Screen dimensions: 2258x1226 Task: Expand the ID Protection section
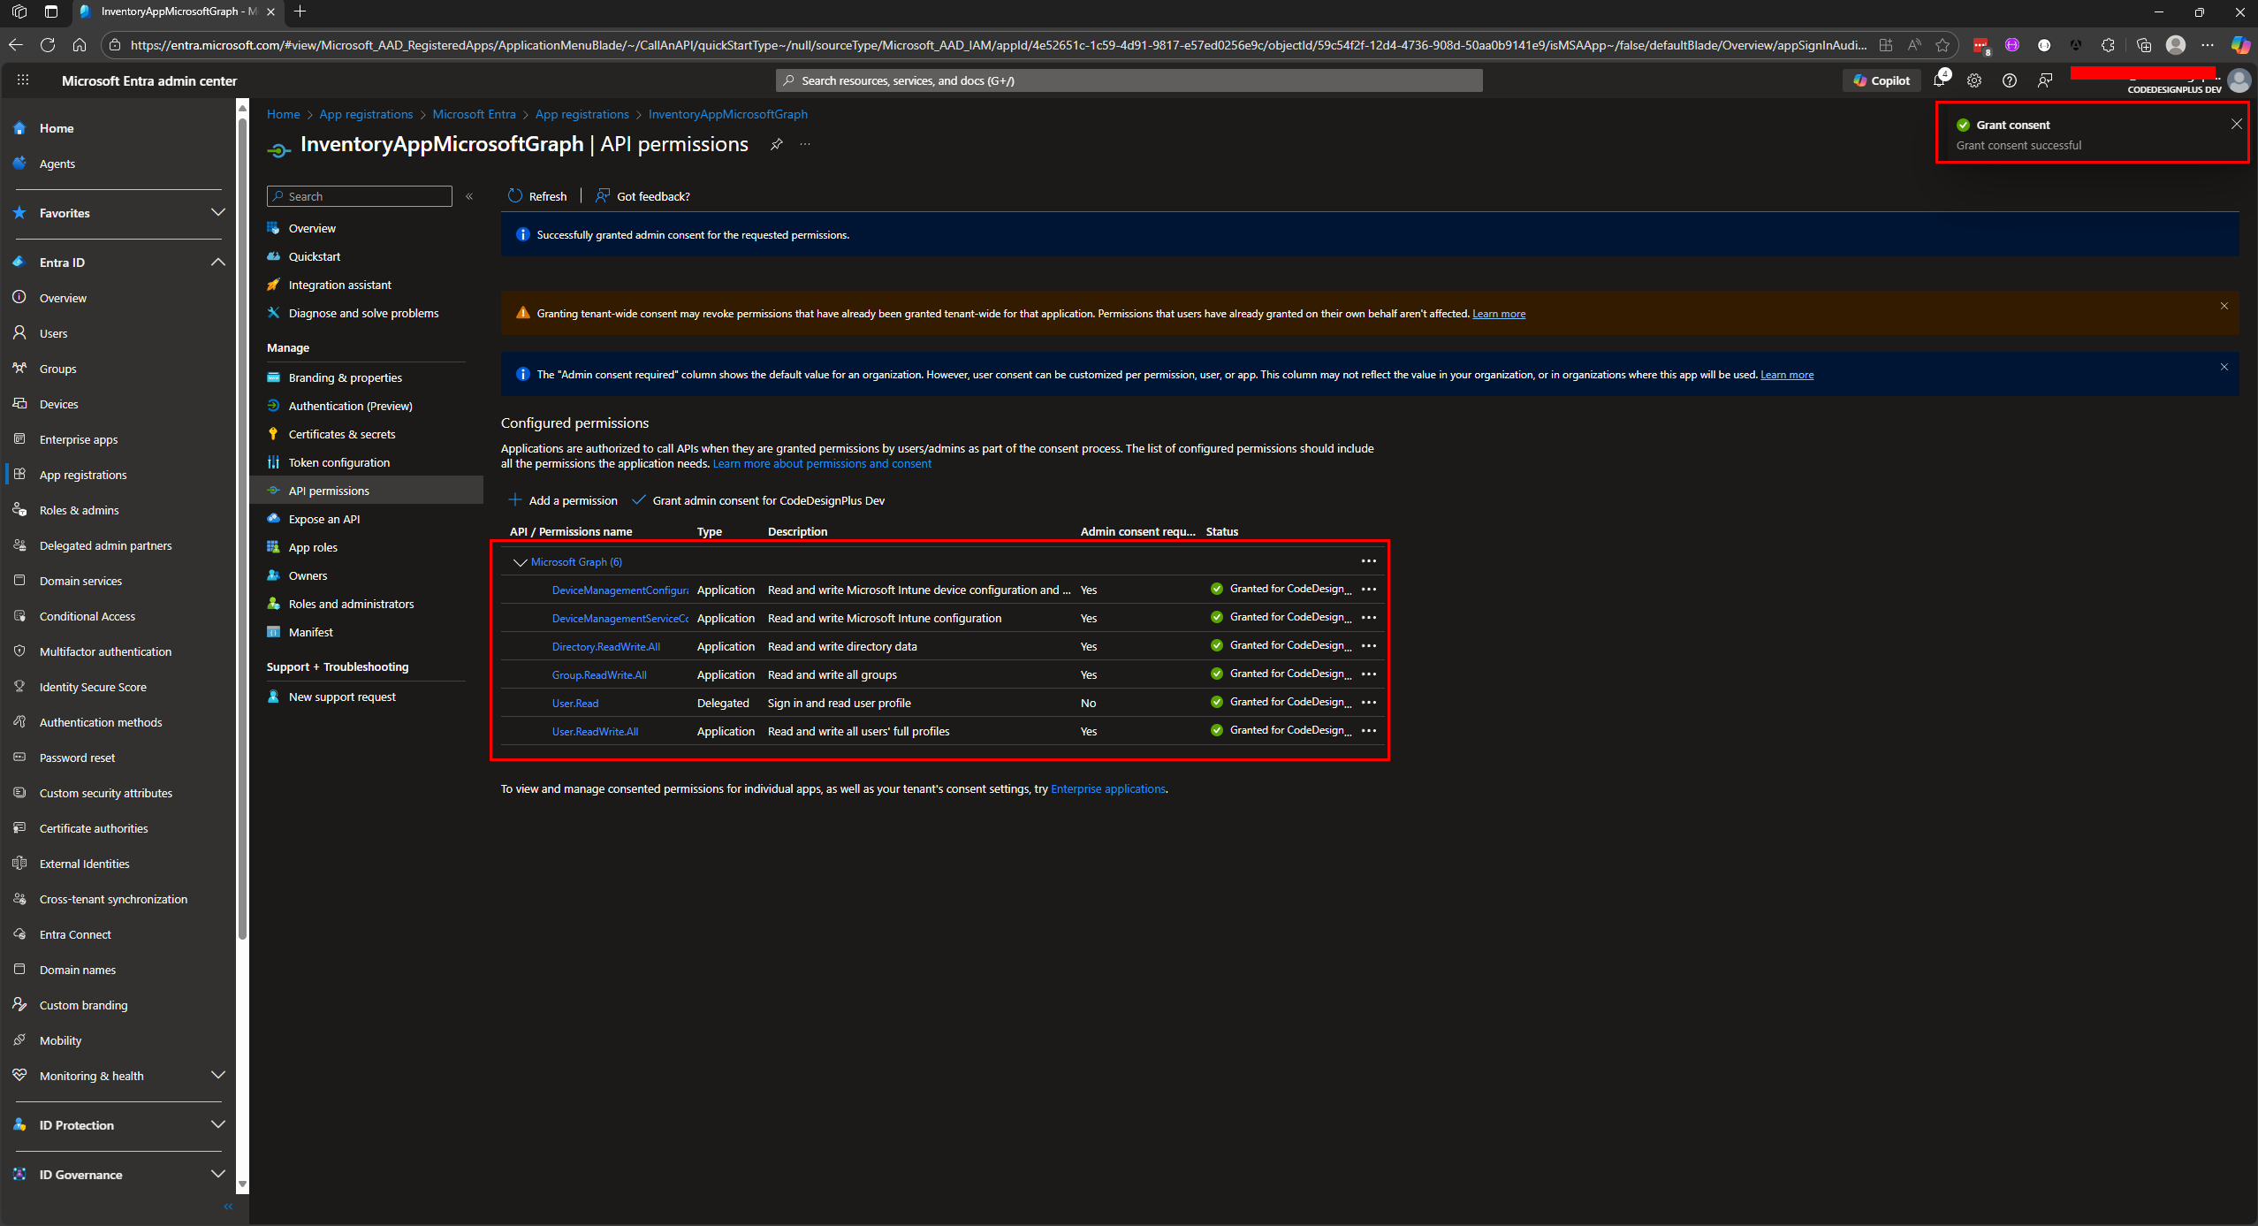218,1124
